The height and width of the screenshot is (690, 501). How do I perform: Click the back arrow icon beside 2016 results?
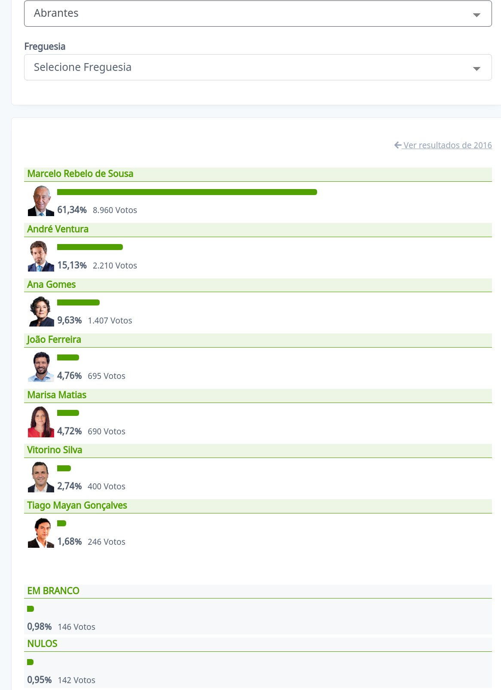tap(398, 145)
